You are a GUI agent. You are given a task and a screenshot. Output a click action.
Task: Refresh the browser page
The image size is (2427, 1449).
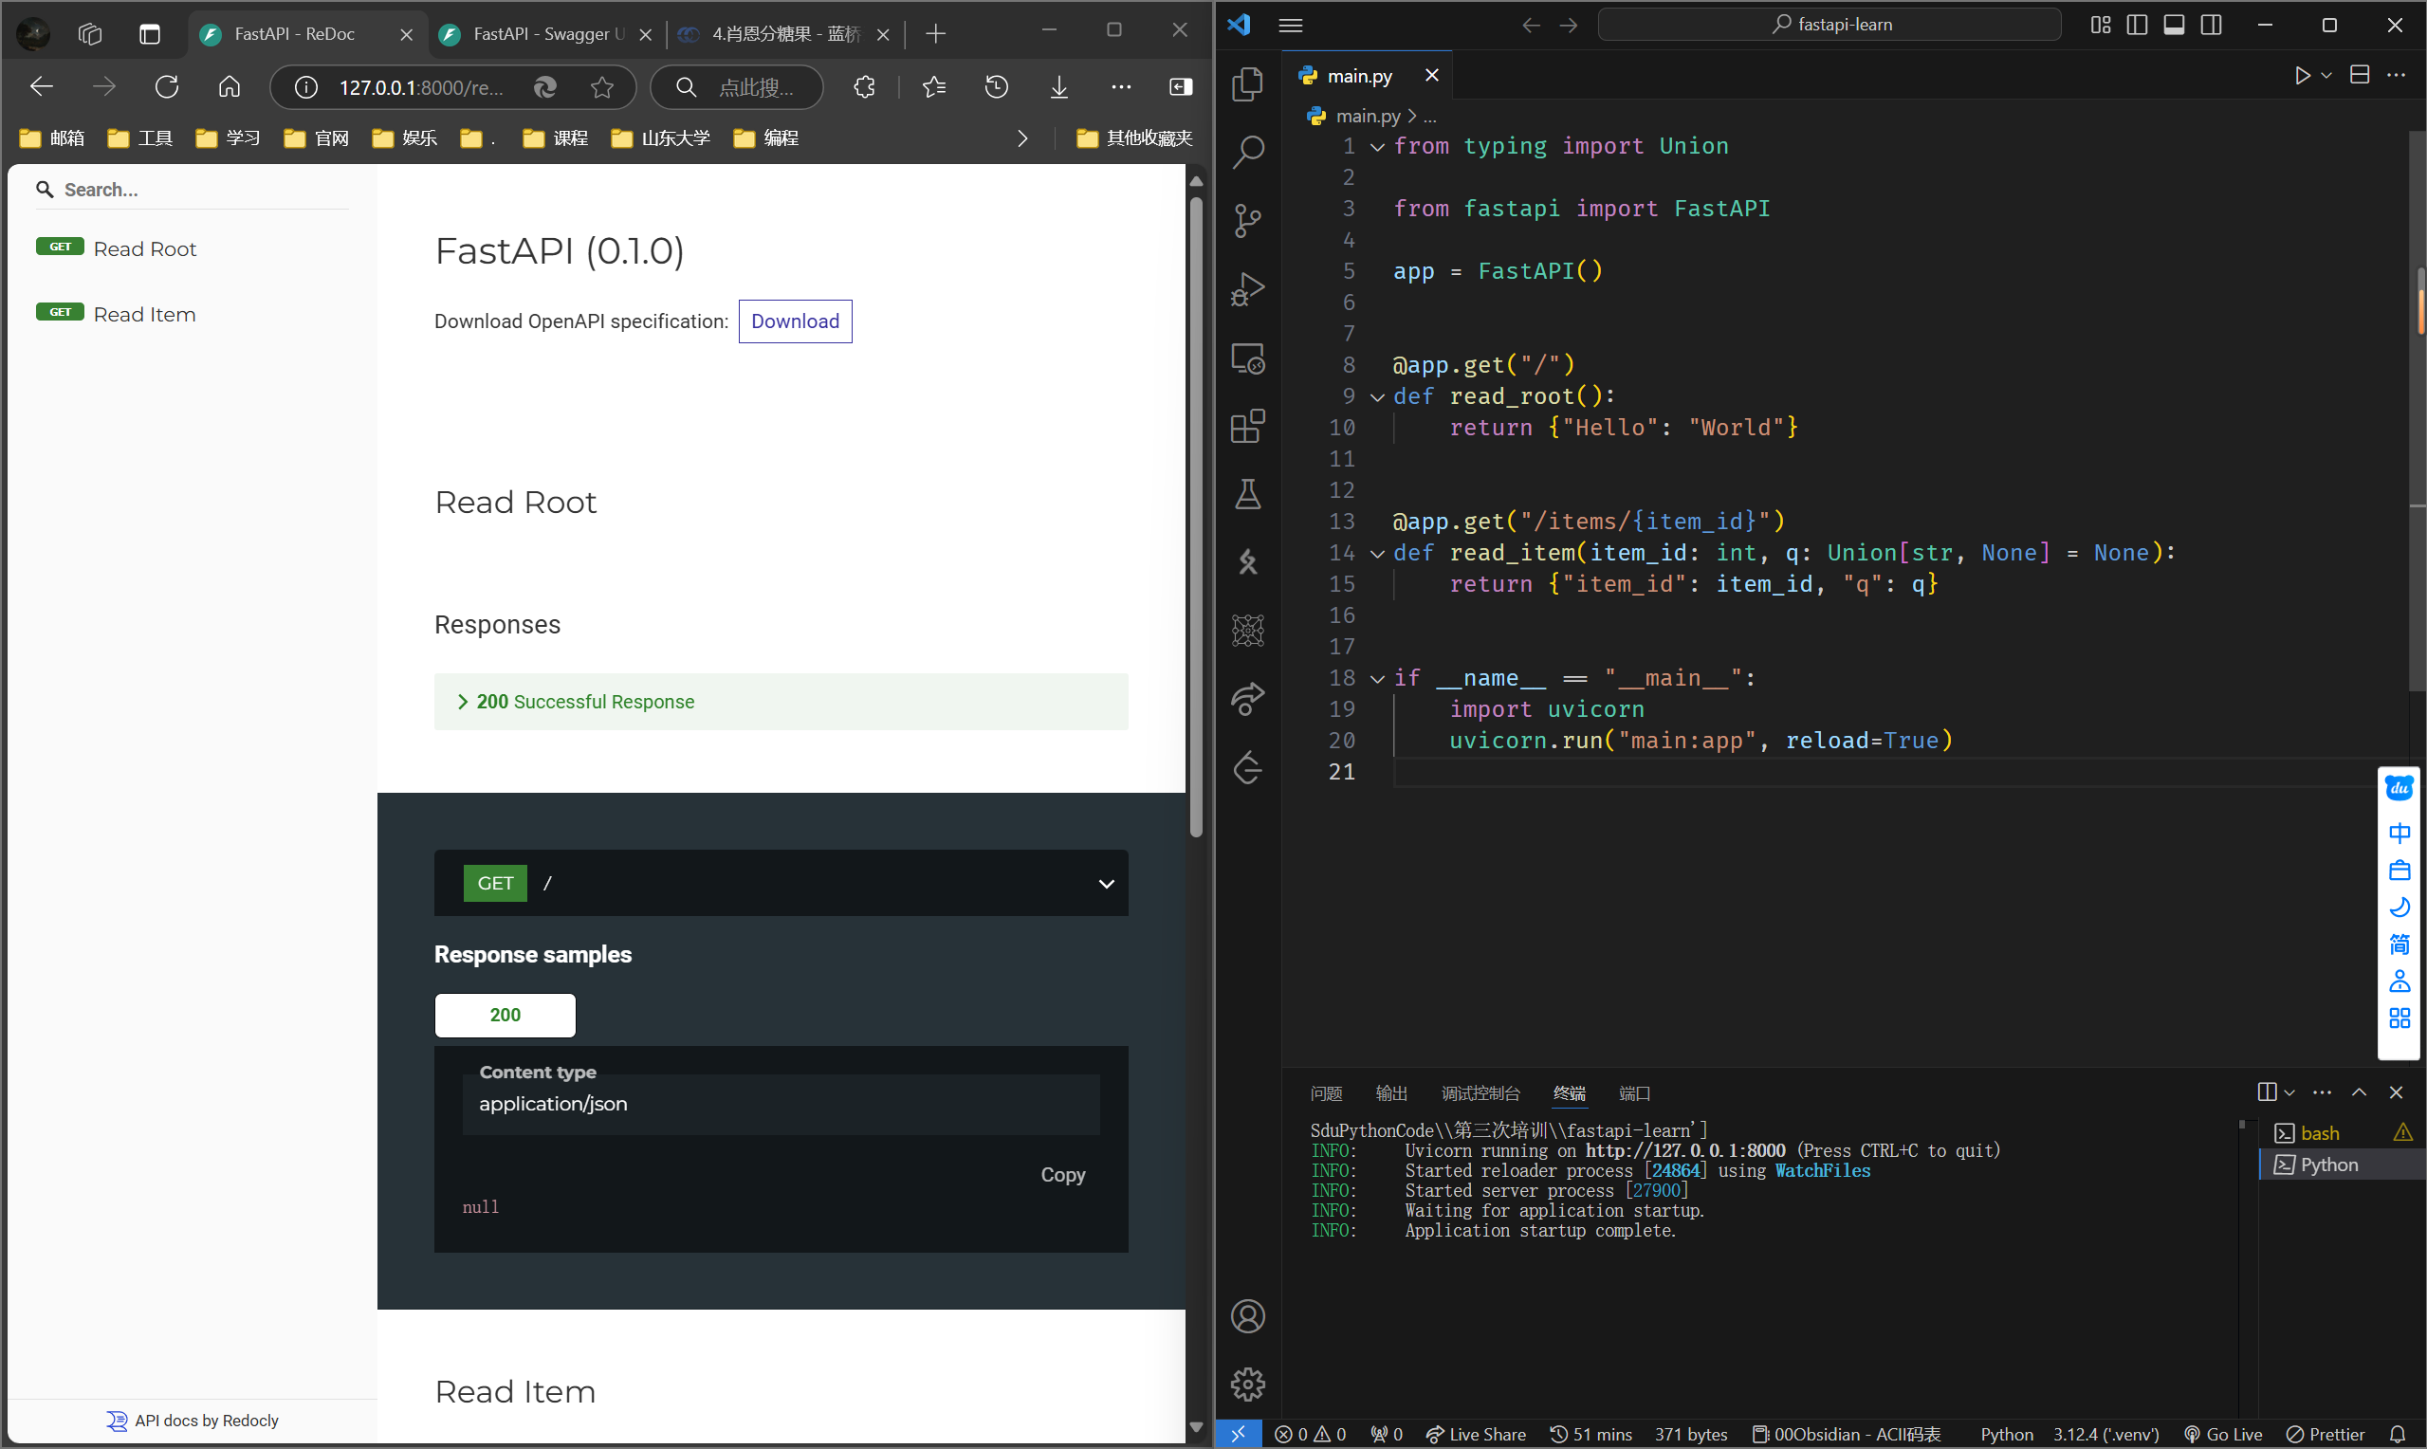pyautogui.click(x=167, y=87)
